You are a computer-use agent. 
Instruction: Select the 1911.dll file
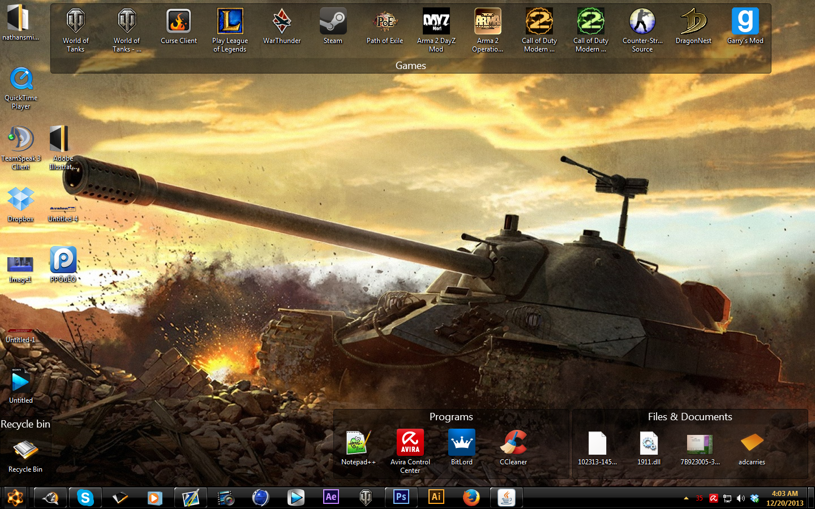(649, 448)
